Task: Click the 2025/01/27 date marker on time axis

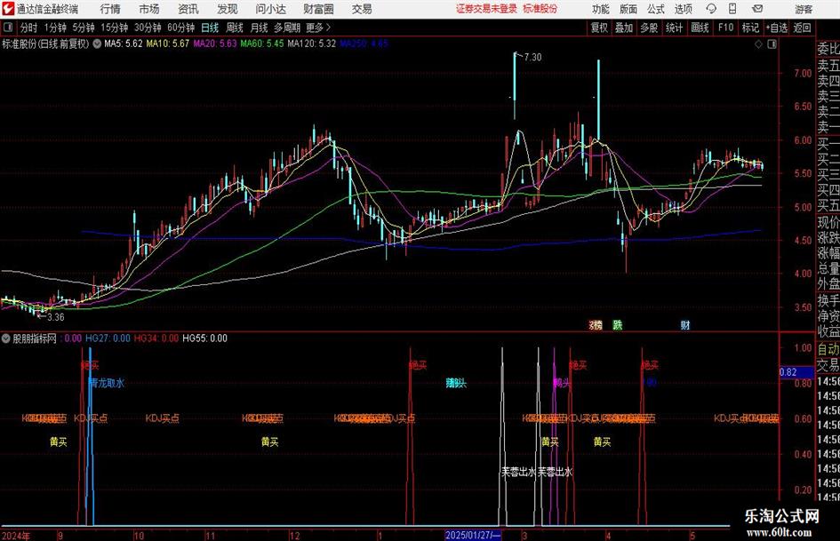Action: point(473,535)
